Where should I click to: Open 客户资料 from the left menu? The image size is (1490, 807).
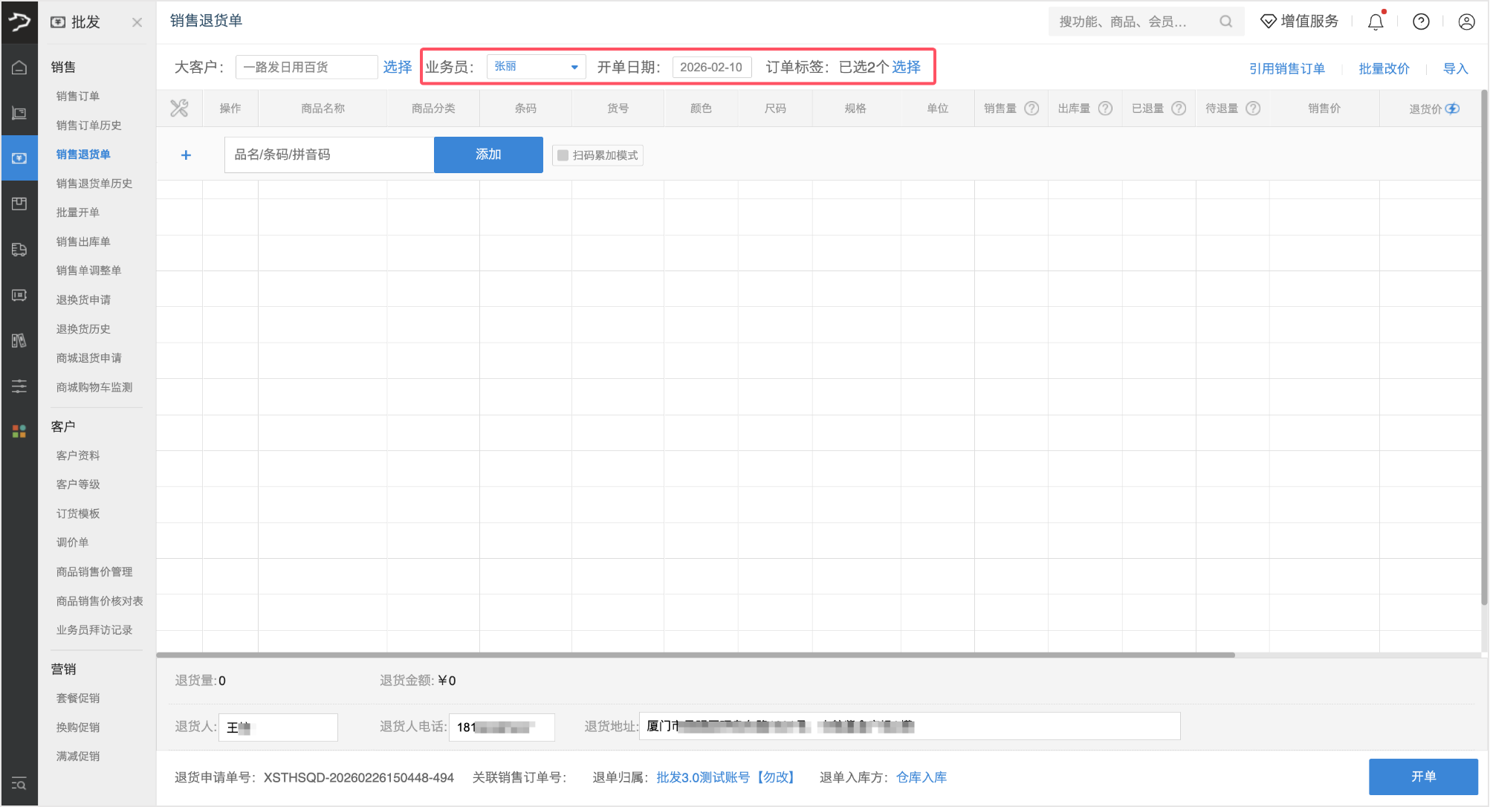pyautogui.click(x=77, y=455)
